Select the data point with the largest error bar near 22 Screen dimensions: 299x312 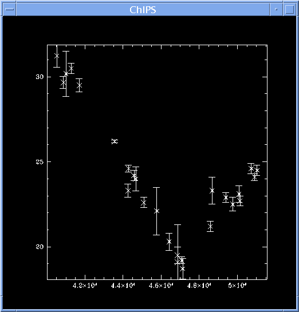coord(157,211)
